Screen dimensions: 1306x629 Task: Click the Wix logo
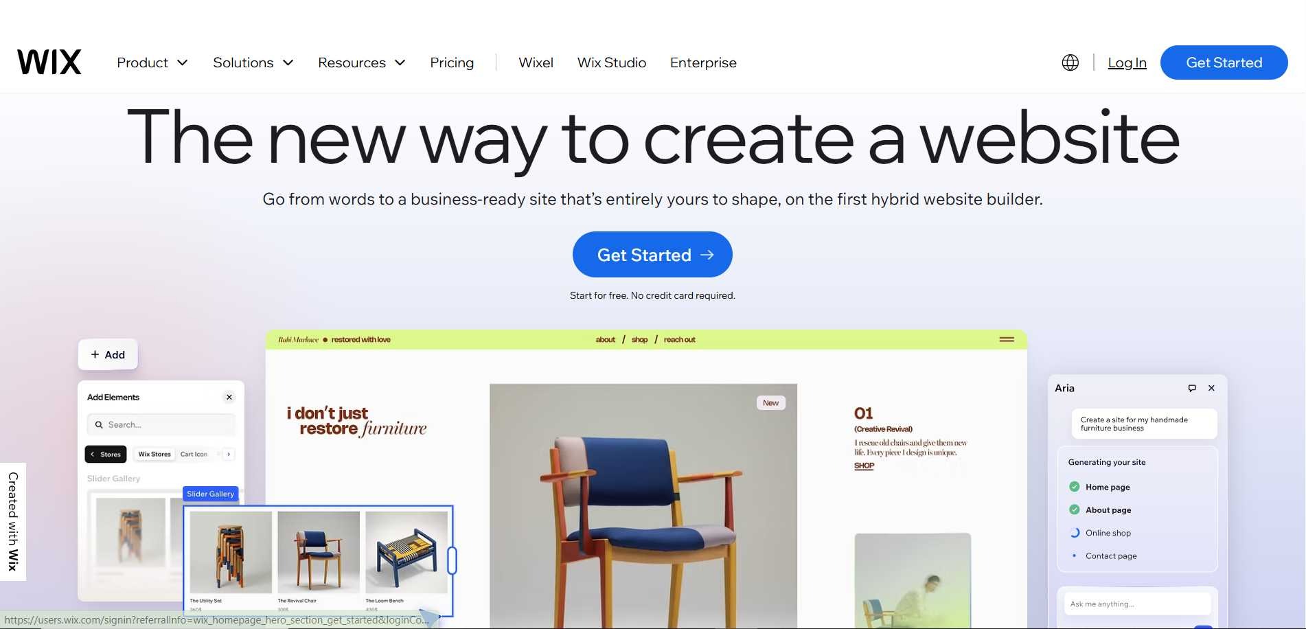pos(49,62)
